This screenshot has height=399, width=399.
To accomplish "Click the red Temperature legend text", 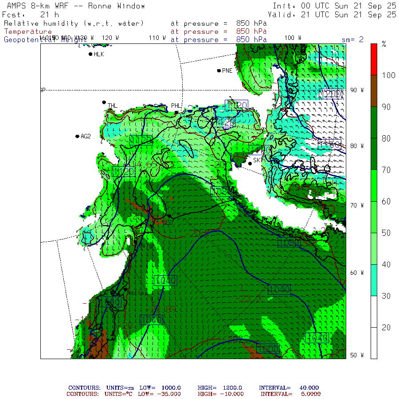I will point(28,31).
